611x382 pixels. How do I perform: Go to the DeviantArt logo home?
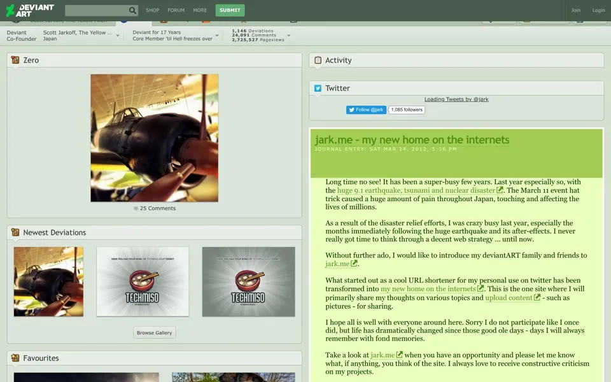pyautogui.click(x=30, y=11)
